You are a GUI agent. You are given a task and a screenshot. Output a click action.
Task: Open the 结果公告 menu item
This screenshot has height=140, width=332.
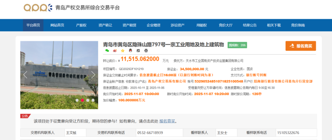[x=250, y=25]
